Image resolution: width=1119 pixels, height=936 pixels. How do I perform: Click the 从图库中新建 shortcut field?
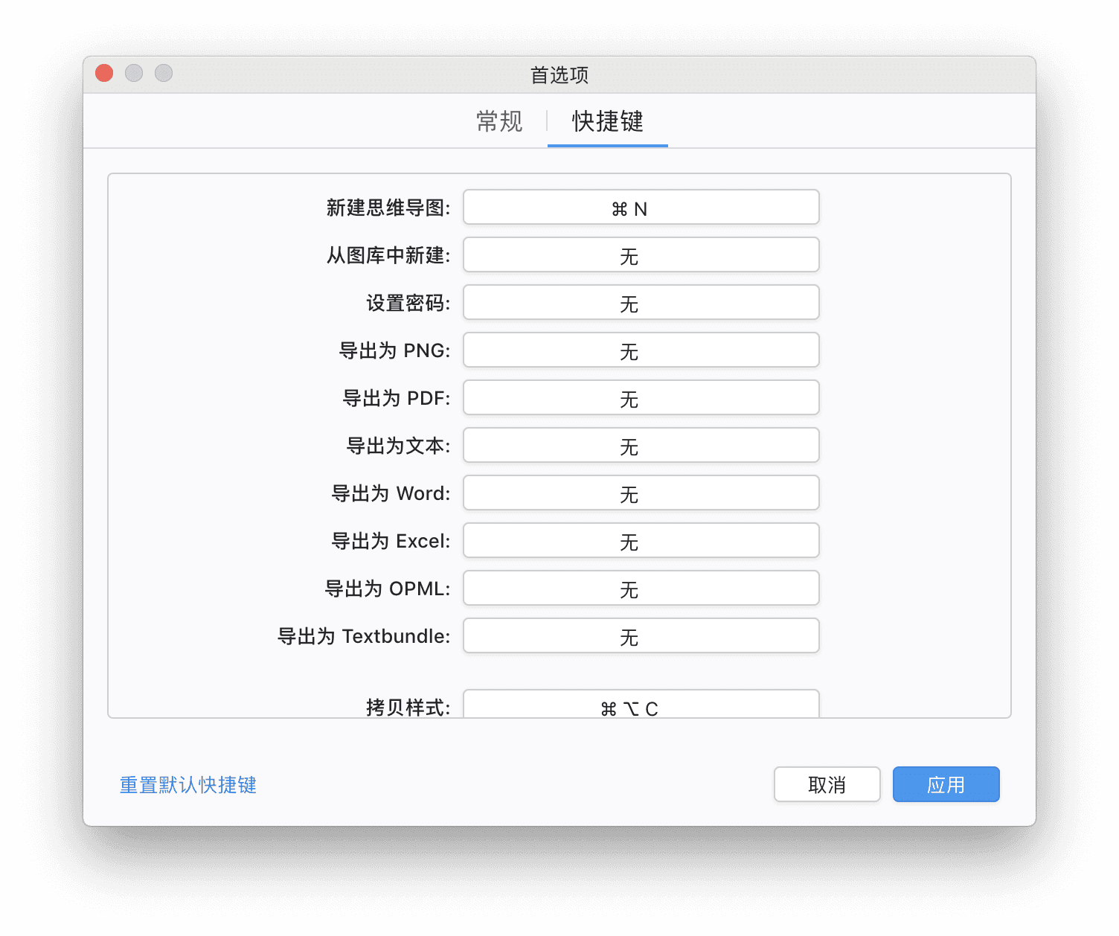tap(640, 254)
